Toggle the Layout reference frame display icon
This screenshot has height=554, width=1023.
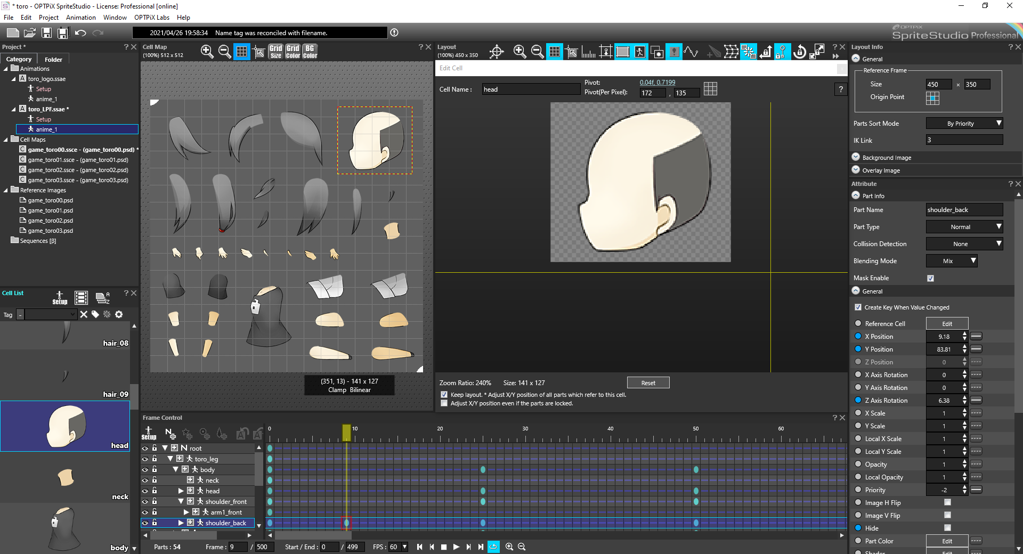click(623, 52)
